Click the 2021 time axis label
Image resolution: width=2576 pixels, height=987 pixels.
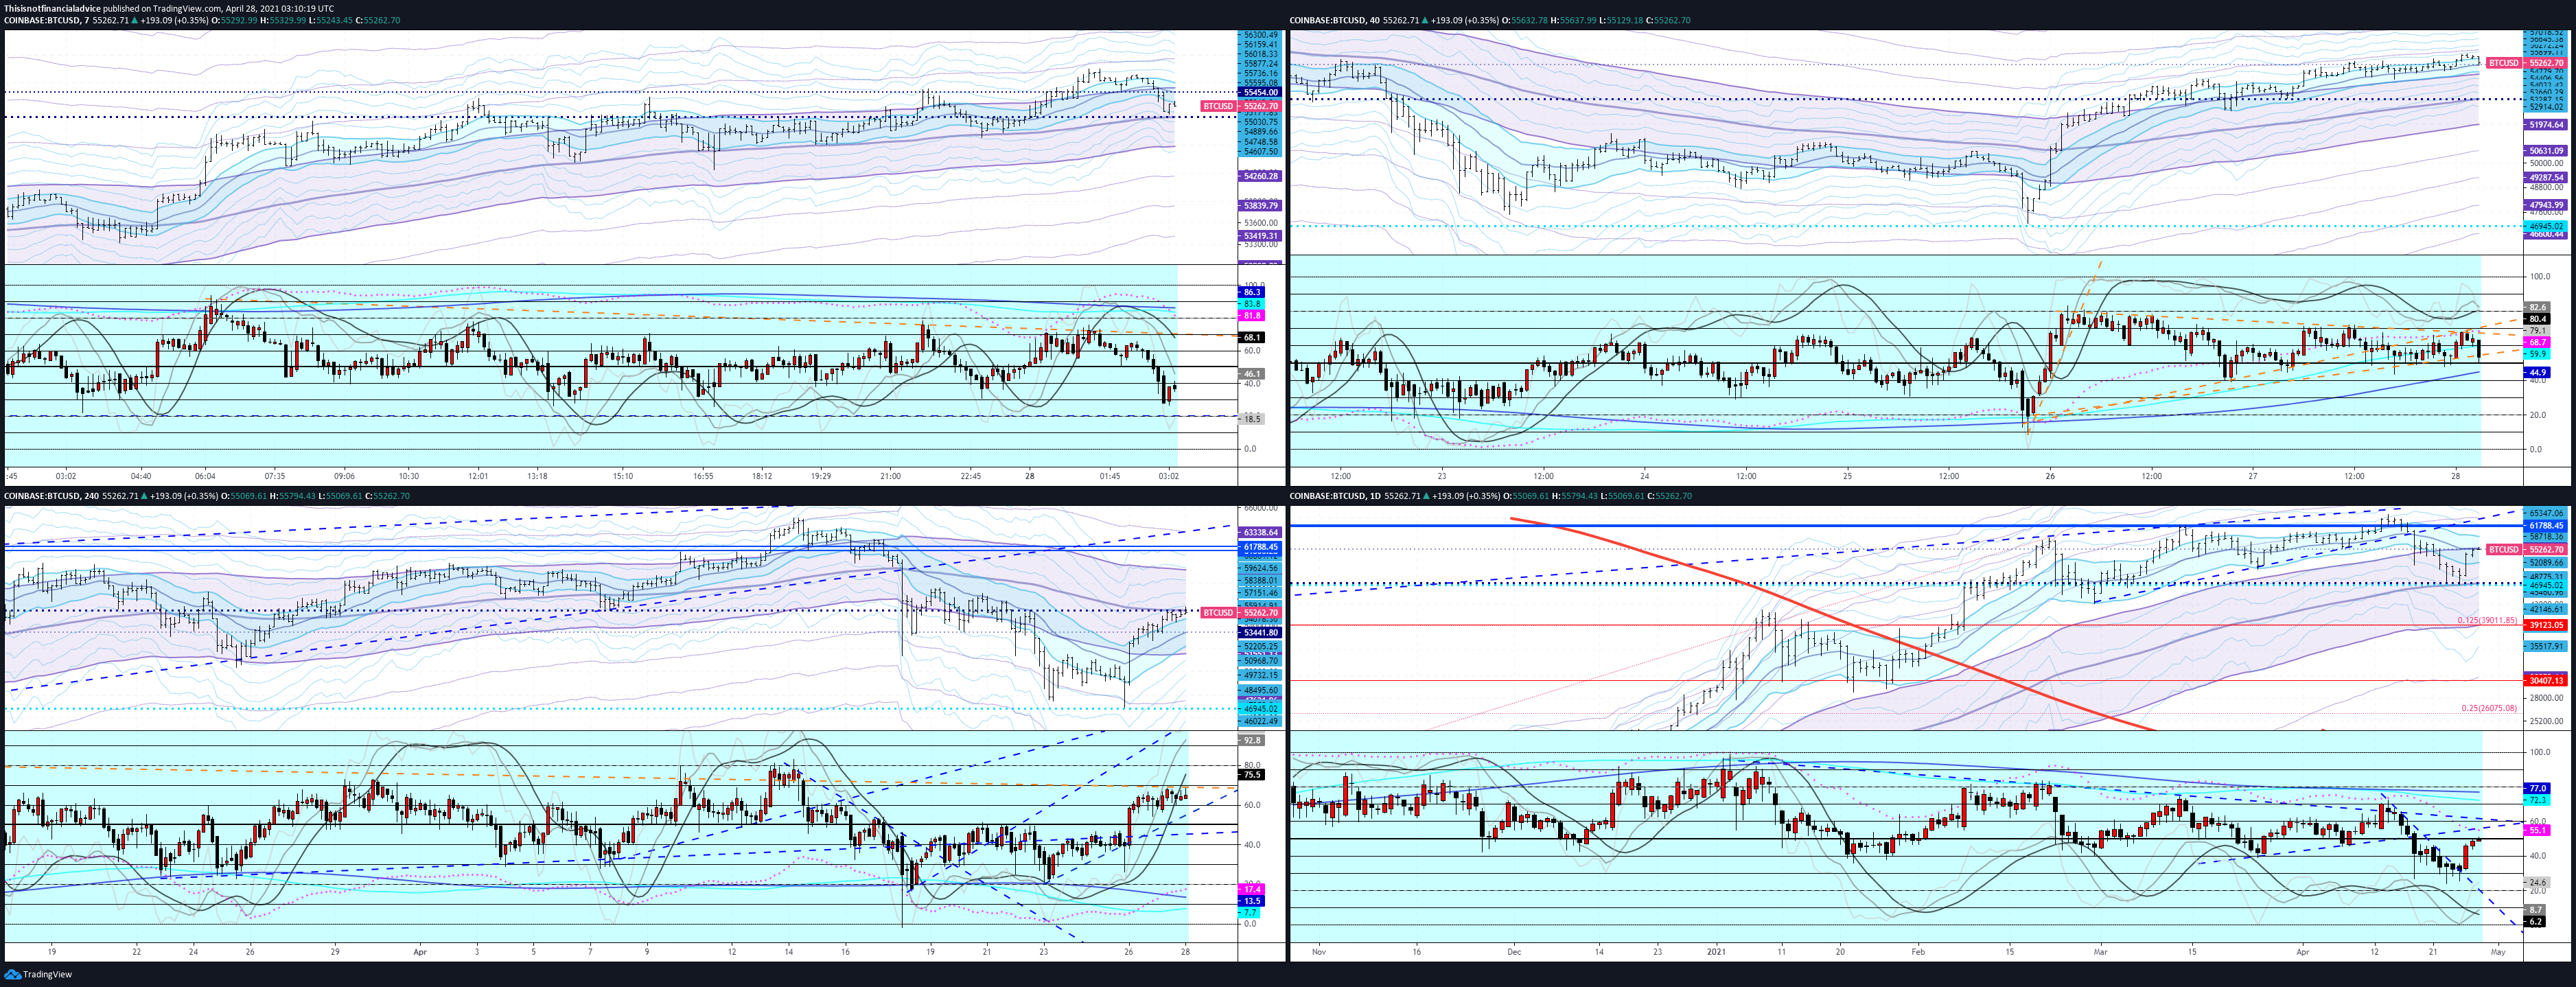(1717, 952)
